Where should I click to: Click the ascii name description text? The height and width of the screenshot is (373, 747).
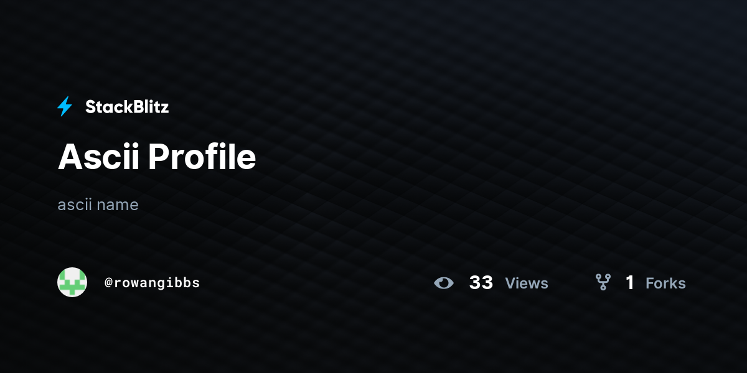point(98,205)
